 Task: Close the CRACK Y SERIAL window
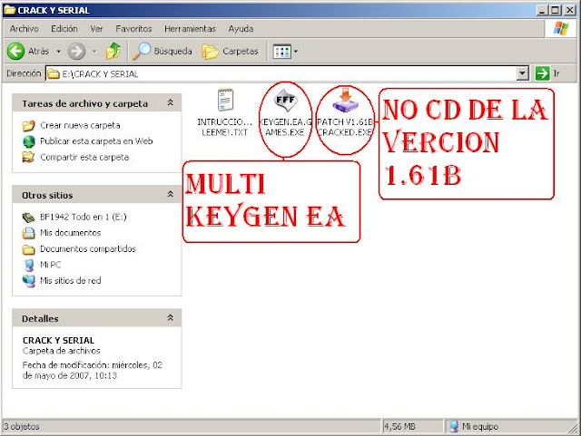[569, 10]
